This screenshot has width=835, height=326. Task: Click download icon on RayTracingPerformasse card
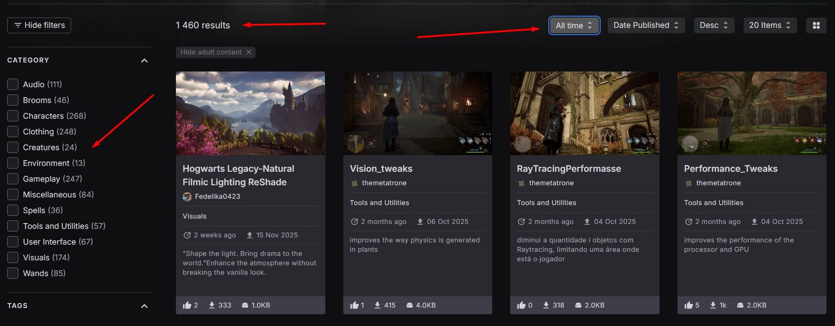click(546, 305)
